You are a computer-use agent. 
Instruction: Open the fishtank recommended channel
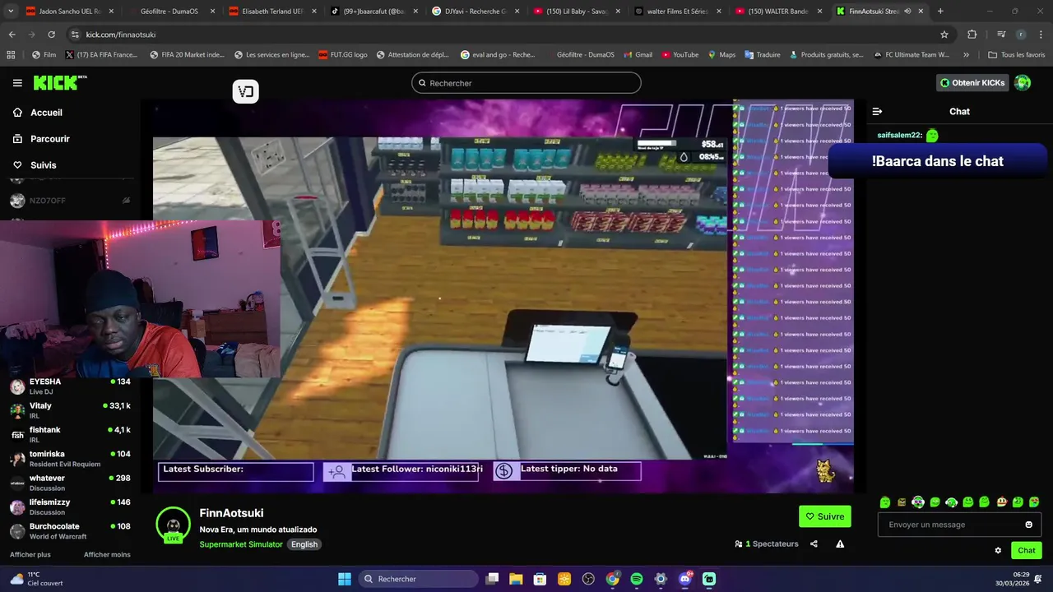[x=70, y=434]
